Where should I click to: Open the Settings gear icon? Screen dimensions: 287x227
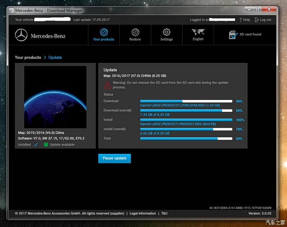(166, 32)
